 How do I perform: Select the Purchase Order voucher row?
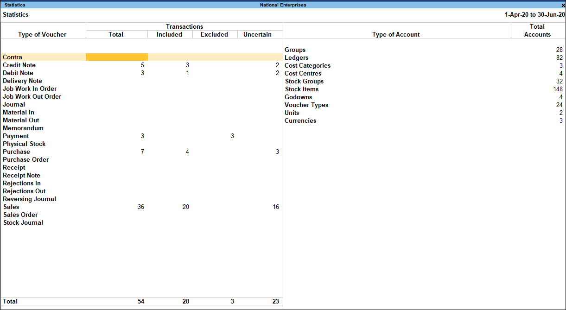(x=141, y=160)
